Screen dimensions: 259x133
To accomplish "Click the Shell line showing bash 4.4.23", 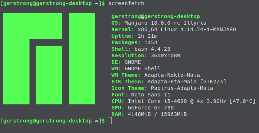I will [141, 49].
